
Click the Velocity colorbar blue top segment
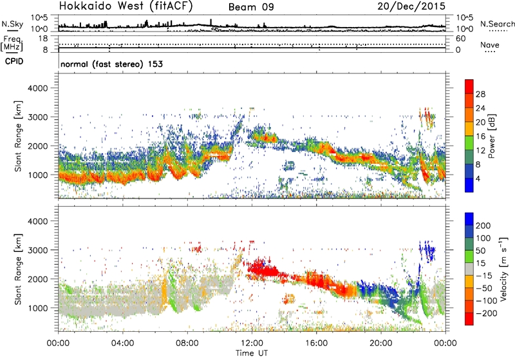[x=469, y=219]
